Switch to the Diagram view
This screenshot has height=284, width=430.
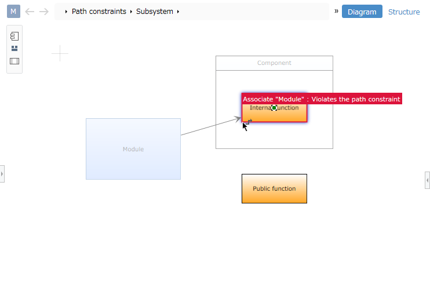tap(362, 12)
